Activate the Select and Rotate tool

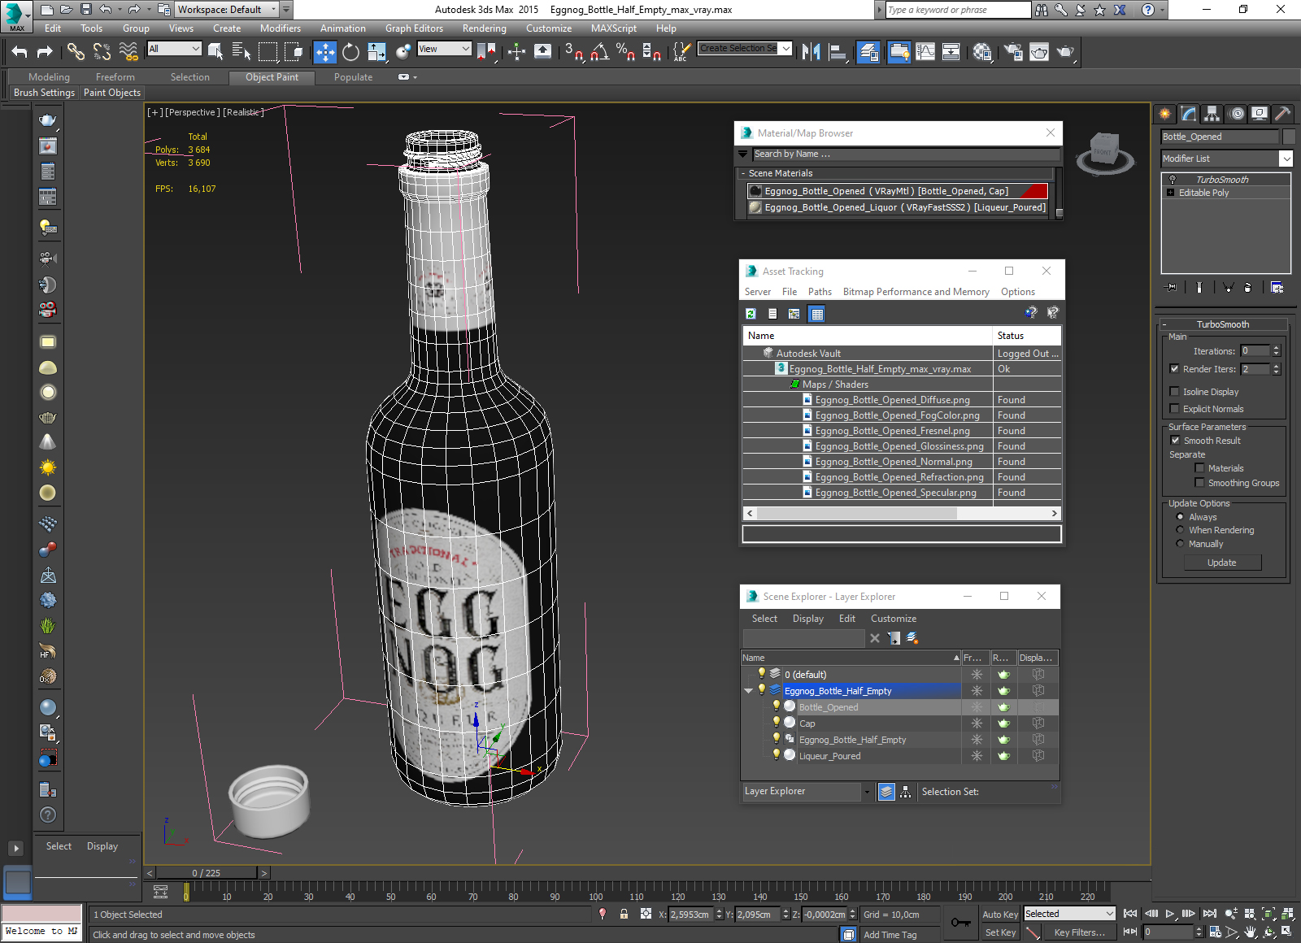350,52
